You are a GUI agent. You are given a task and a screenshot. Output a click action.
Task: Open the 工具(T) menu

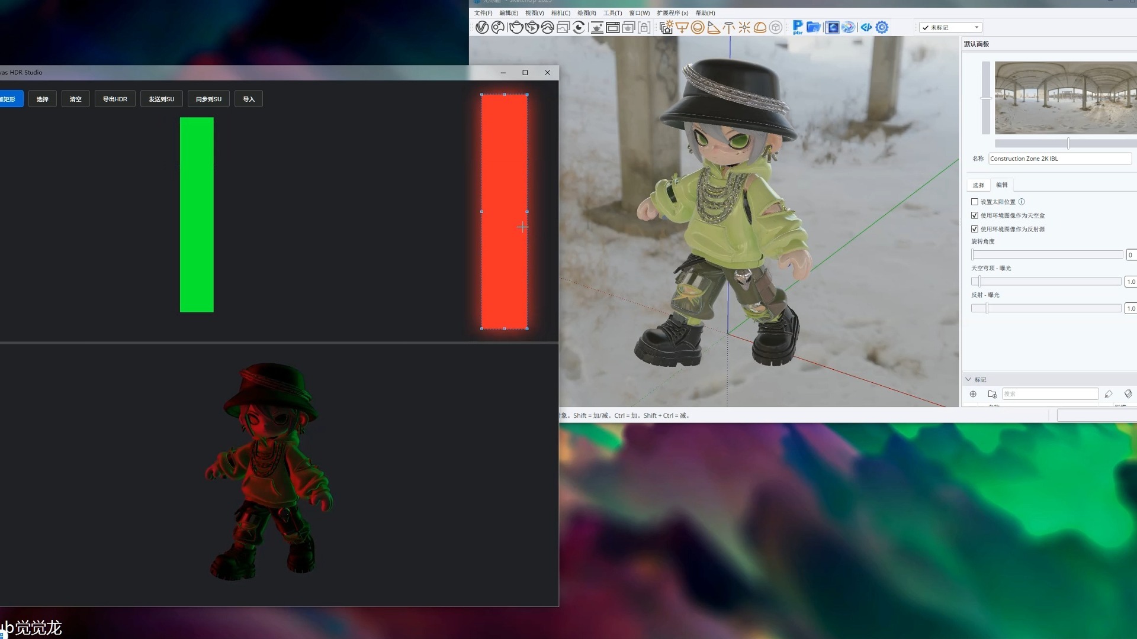pos(612,13)
